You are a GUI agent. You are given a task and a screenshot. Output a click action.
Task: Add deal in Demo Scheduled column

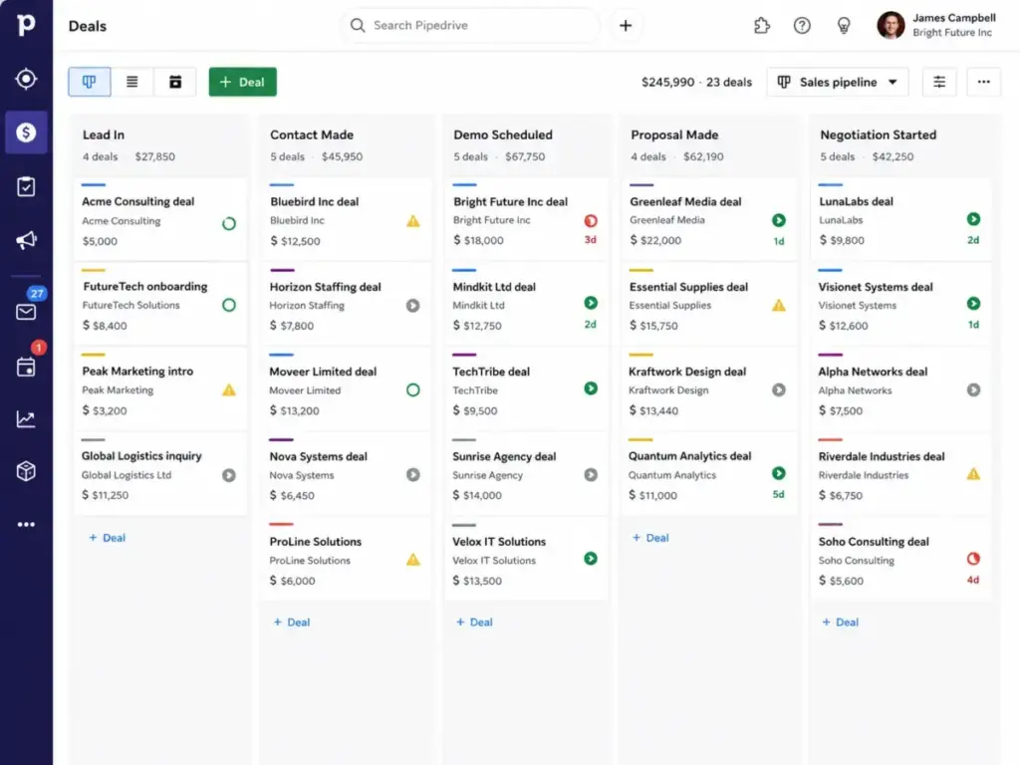[474, 623]
